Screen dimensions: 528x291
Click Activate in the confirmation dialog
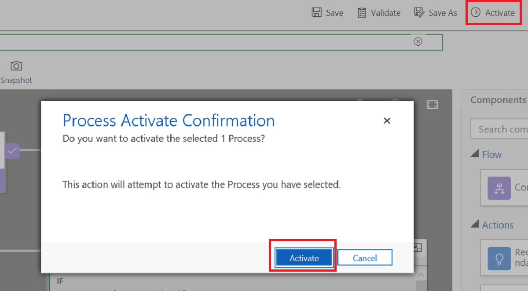tap(303, 258)
